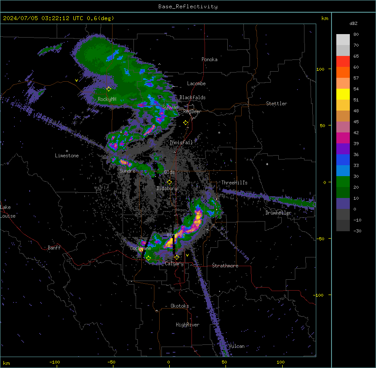Click the yellow station marker below RedDeer
This screenshot has width=376, height=368.
[185, 123]
